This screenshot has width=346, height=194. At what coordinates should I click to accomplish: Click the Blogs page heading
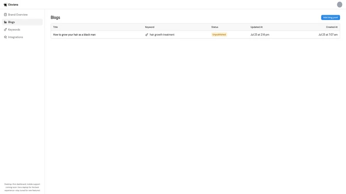(55, 17)
